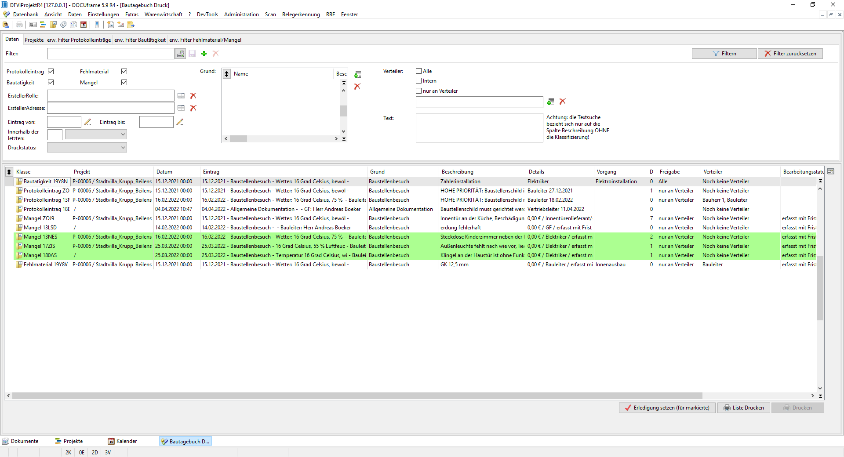Click into the Text search box
This screenshot has height=457, width=844.
(x=479, y=127)
